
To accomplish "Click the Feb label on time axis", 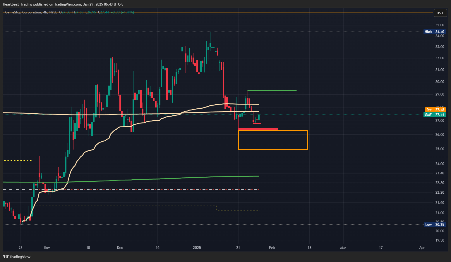I will pyautogui.click(x=272, y=248).
